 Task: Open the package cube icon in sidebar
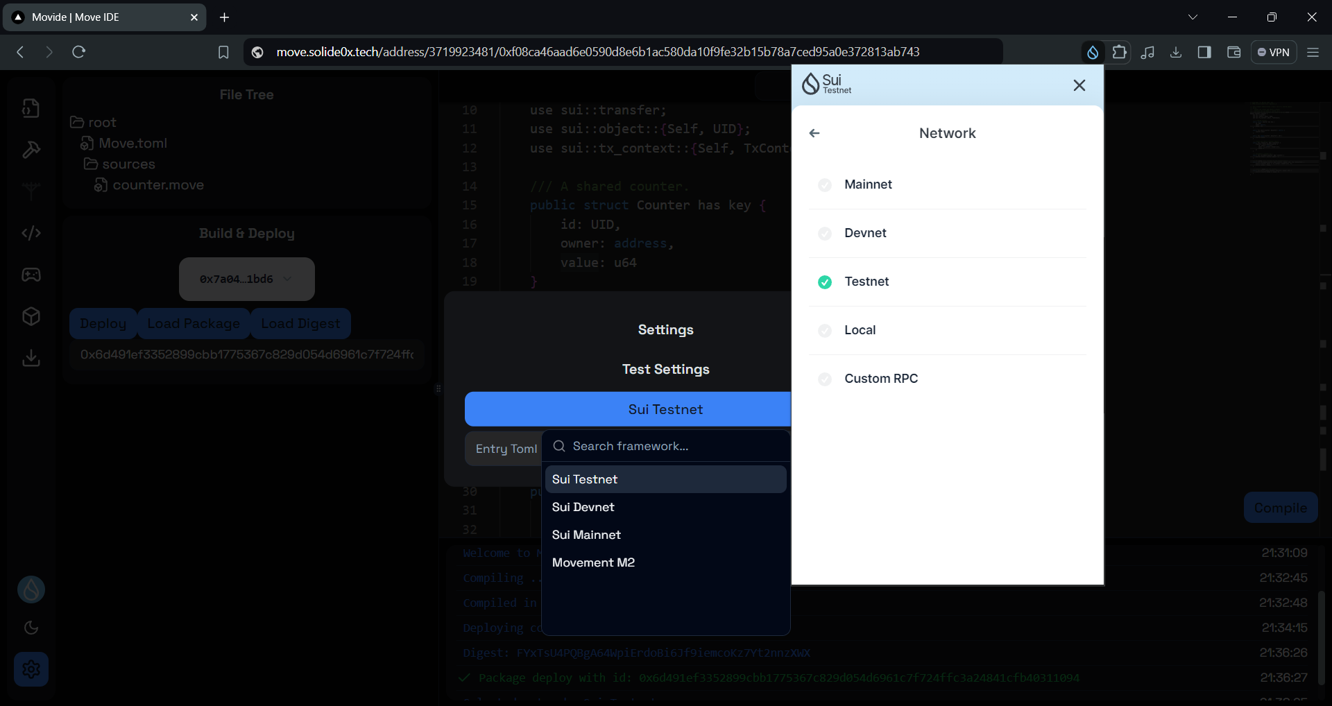click(x=31, y=316)
